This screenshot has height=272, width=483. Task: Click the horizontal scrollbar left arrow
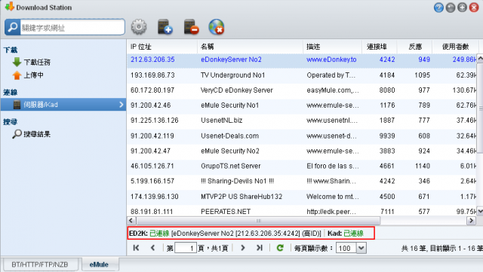pos(131,221)
